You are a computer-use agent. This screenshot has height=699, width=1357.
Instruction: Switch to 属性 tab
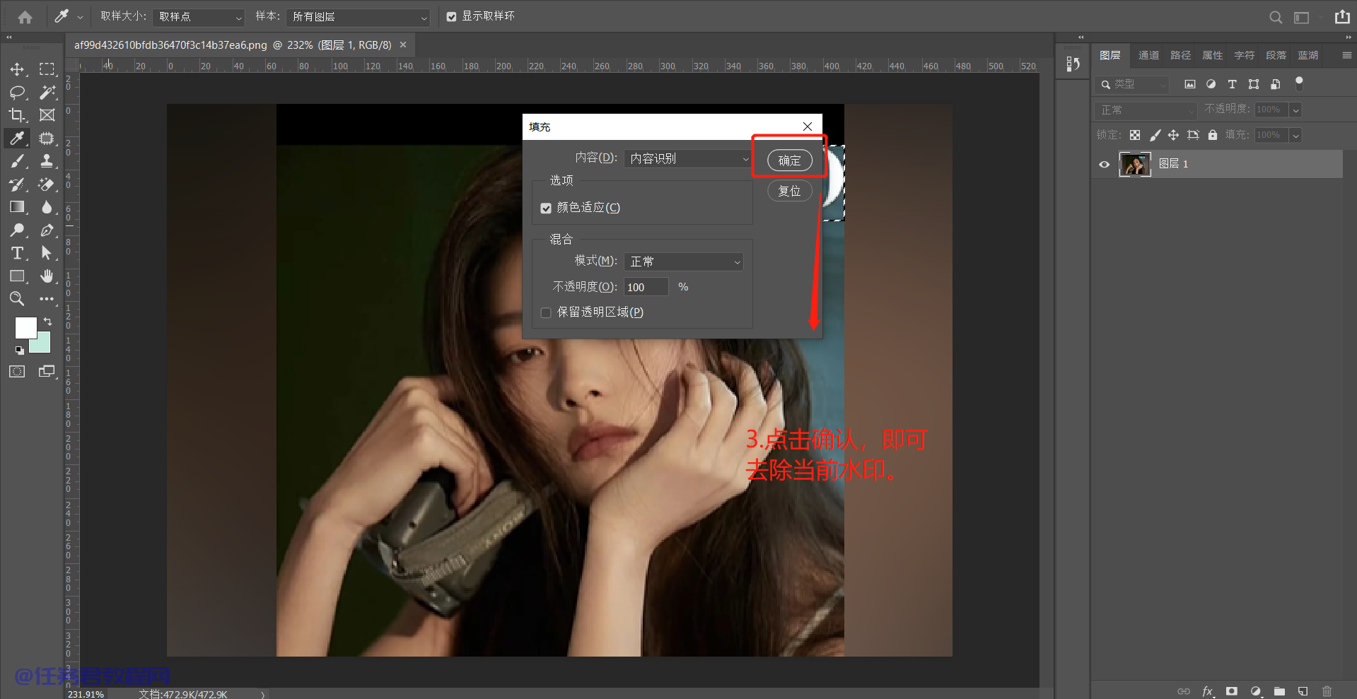(x=1212, y=55)
